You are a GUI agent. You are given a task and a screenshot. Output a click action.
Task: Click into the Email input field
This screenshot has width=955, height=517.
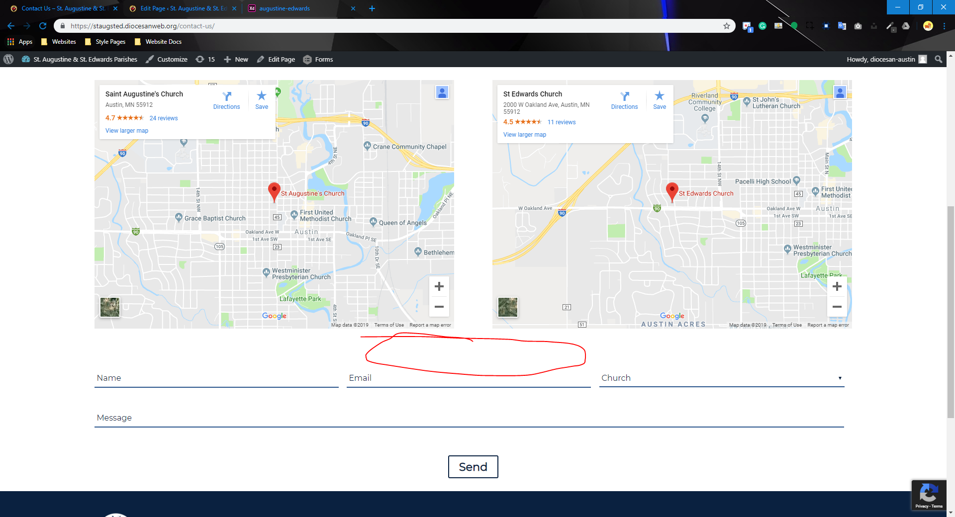pyautogui.click(x=468, y=378)
